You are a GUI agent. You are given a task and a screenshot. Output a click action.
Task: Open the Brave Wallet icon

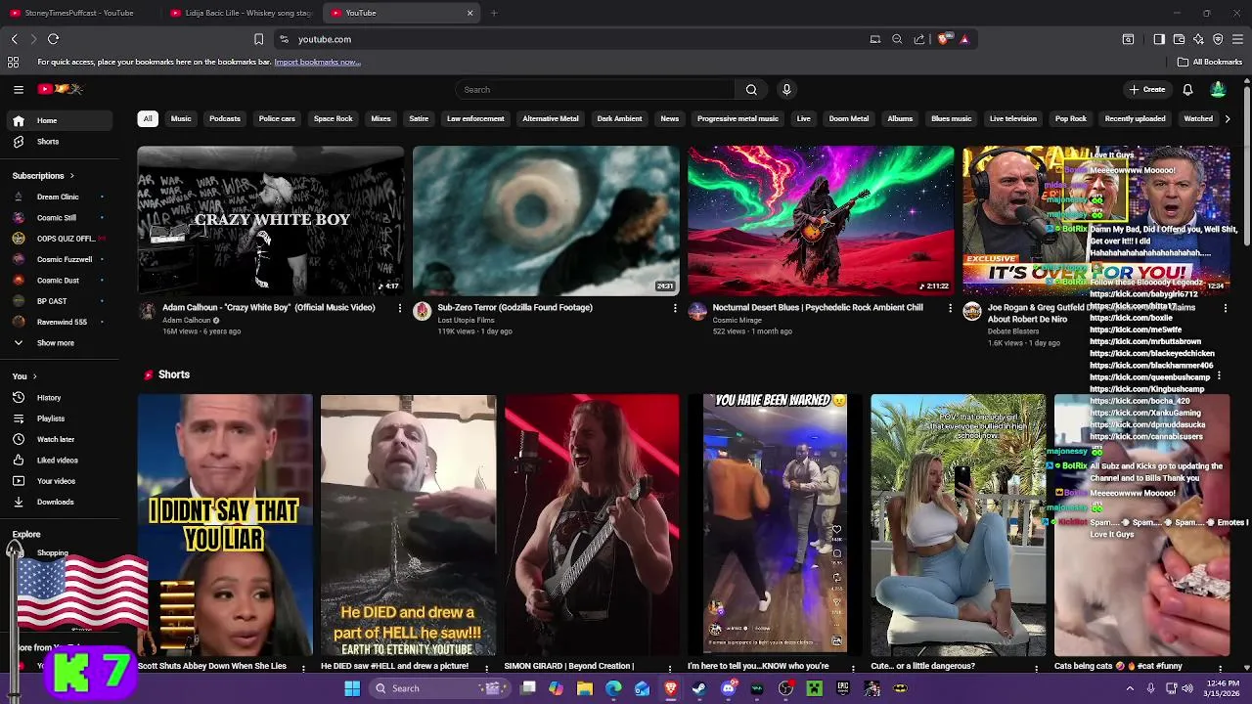click(1179, 39)
